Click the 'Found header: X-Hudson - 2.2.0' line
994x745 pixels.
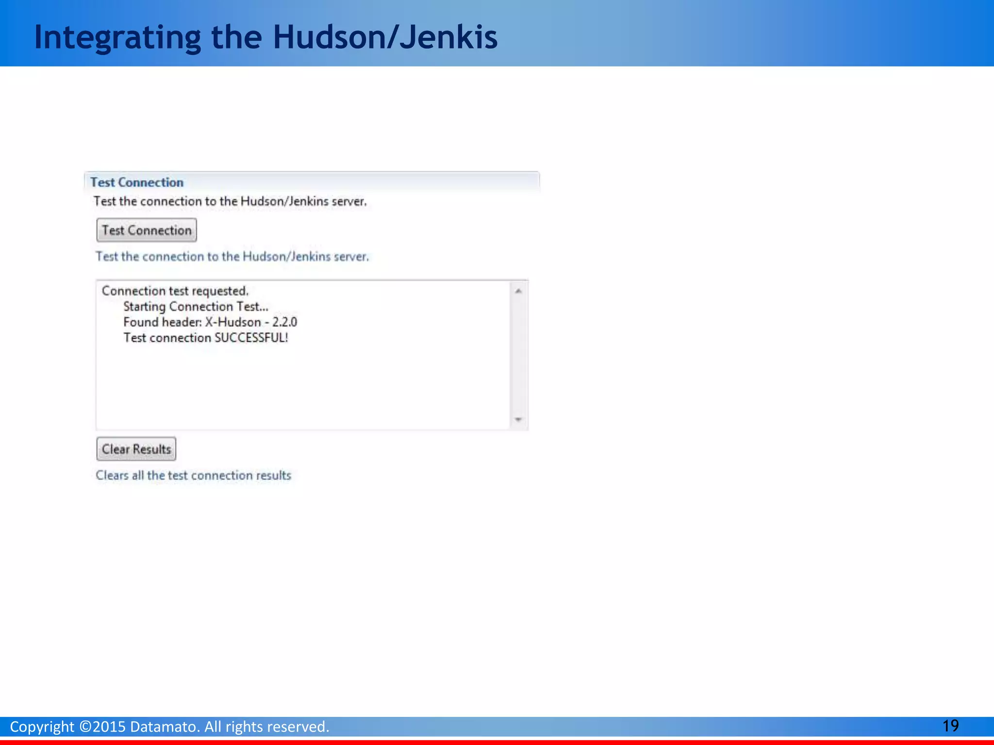tap(210, 322)
